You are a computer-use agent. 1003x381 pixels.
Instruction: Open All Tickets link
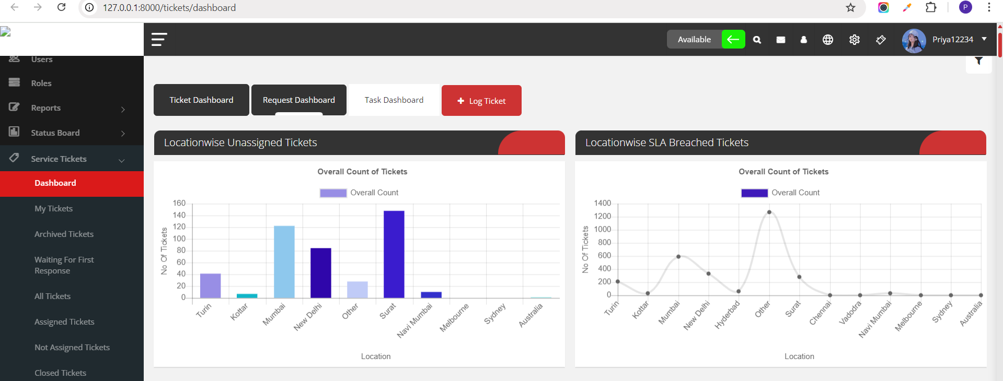pyautogui.click(x=52, y=296)
